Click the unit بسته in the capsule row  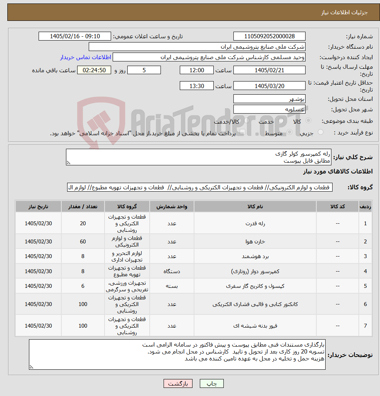[x=172, y=286]
